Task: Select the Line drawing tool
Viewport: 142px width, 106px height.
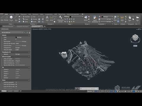Action: [2, 18]
